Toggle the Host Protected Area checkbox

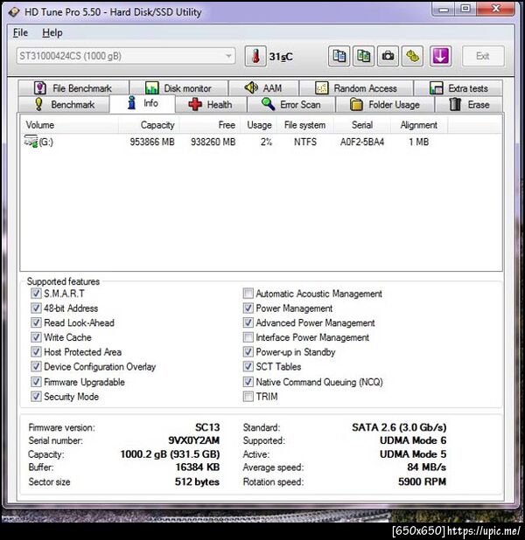tap(36, 352)
